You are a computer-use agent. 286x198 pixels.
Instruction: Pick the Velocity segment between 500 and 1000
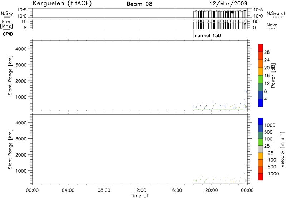261,128
